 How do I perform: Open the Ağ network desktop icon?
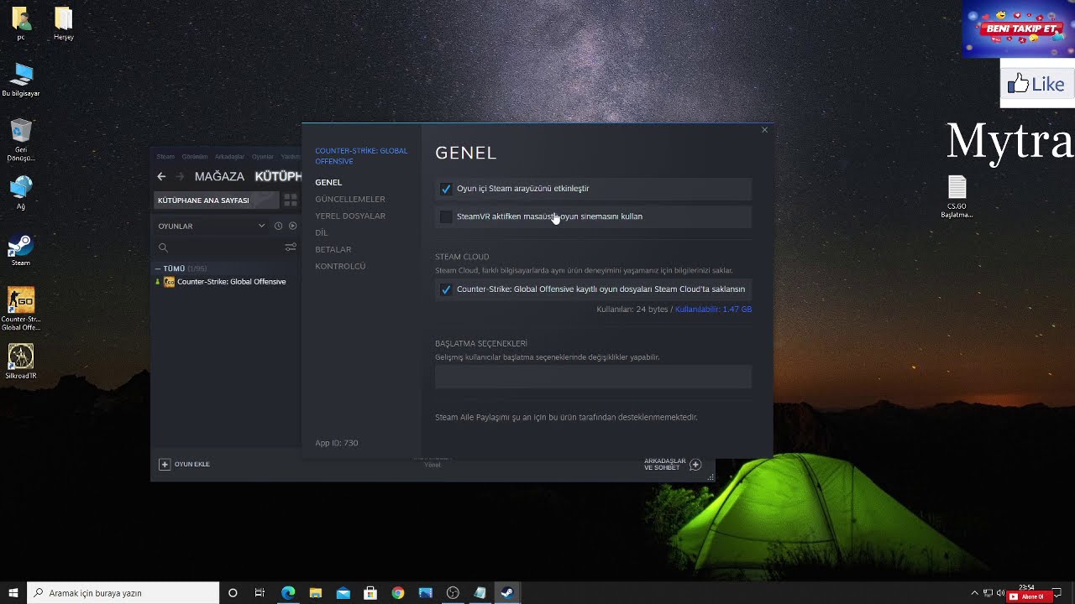pos(21,193)
